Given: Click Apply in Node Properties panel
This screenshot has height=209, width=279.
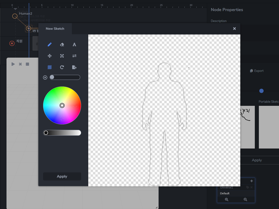Looking at the screenshot, I should (x=257, y=160).
